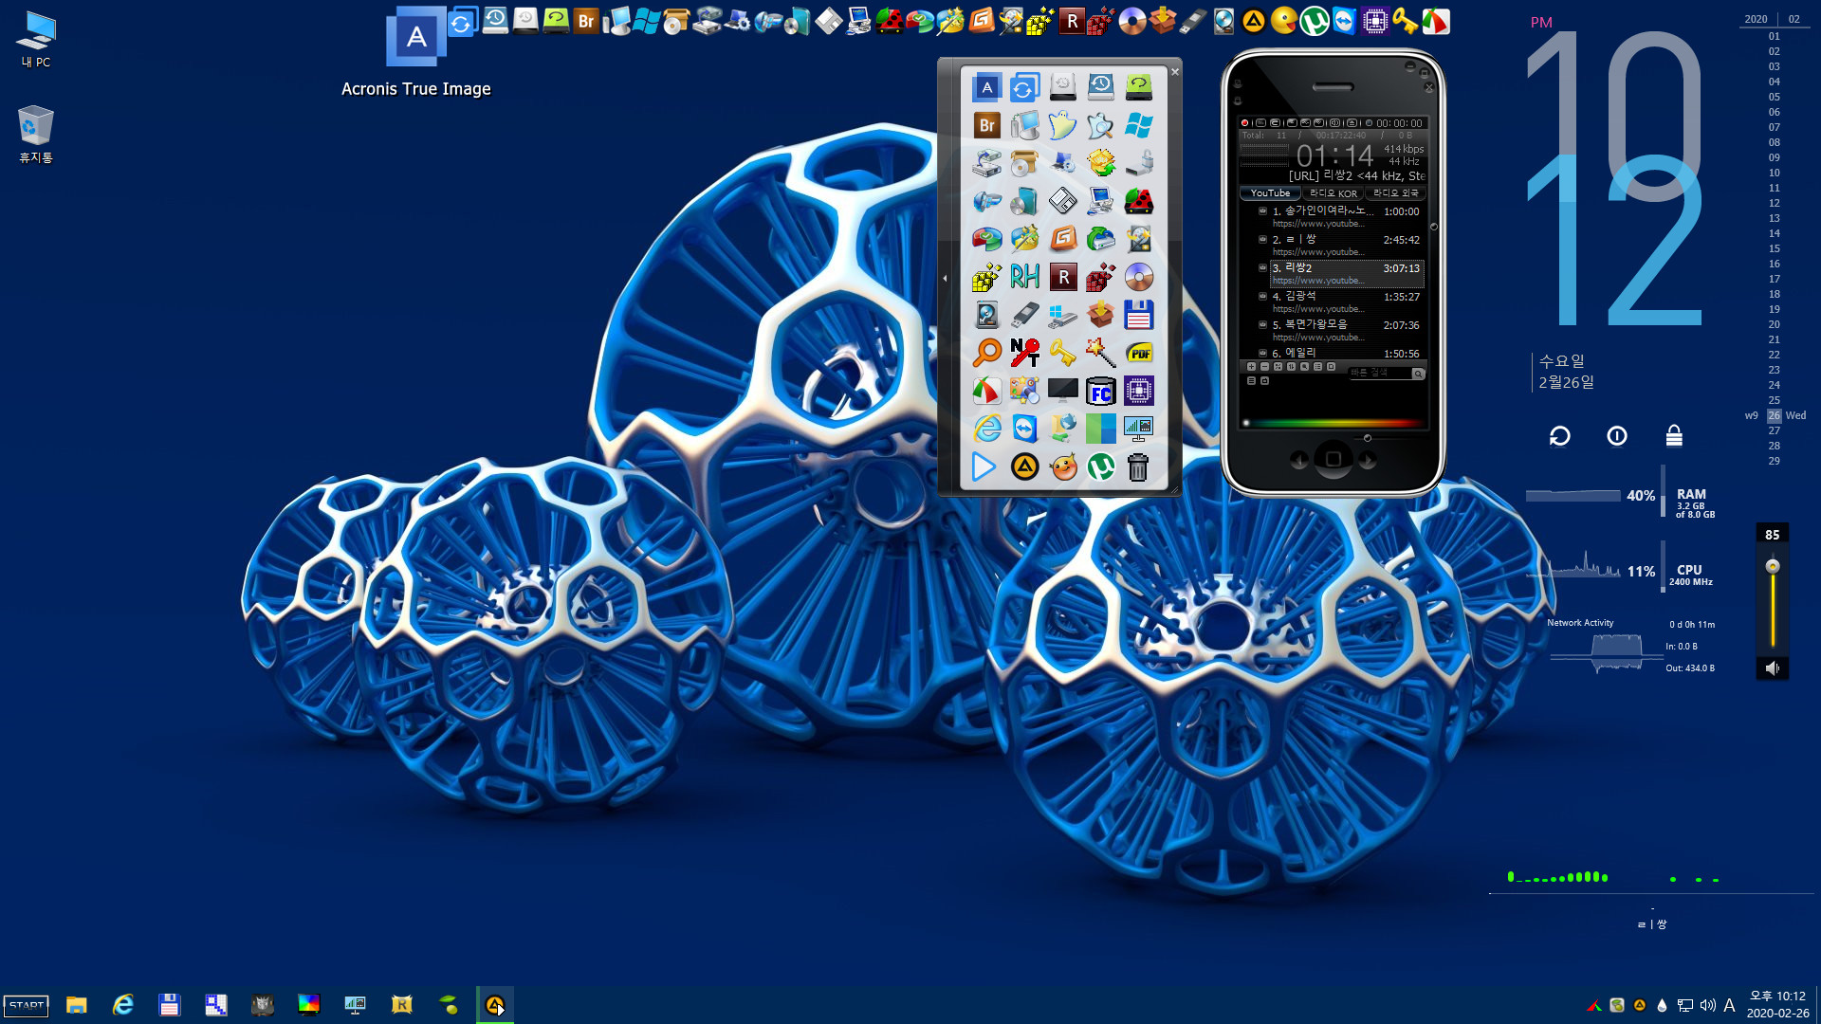The image size is (1821, 1024).
Task: Open the NT key icon in launcher panel
Action: click(x=1024, y=353)
